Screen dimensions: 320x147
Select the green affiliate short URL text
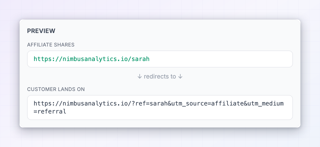[x=92, y=59]
